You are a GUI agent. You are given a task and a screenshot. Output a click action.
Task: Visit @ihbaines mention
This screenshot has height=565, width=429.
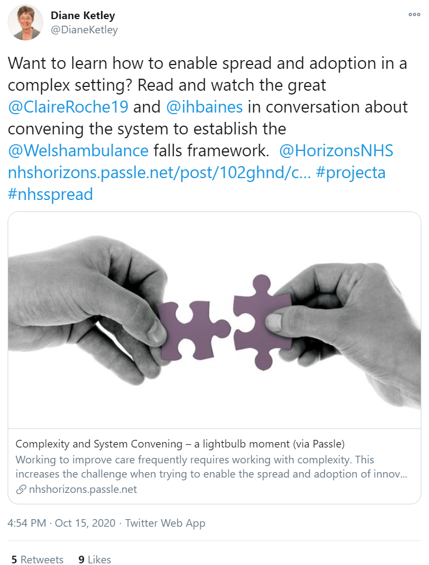(x=204, y=107)
